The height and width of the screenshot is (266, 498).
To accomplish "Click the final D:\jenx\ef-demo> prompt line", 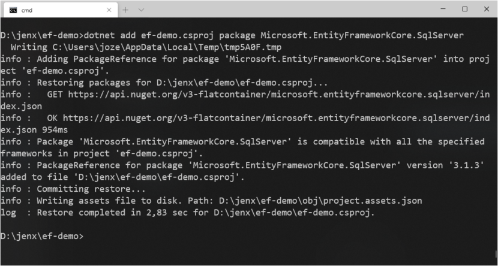I will (42, 236).
